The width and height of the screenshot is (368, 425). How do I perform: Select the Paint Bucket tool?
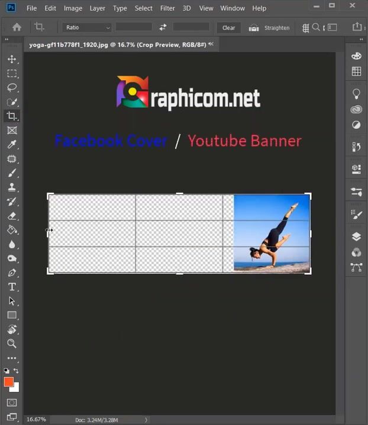click(x=12, y=230)
